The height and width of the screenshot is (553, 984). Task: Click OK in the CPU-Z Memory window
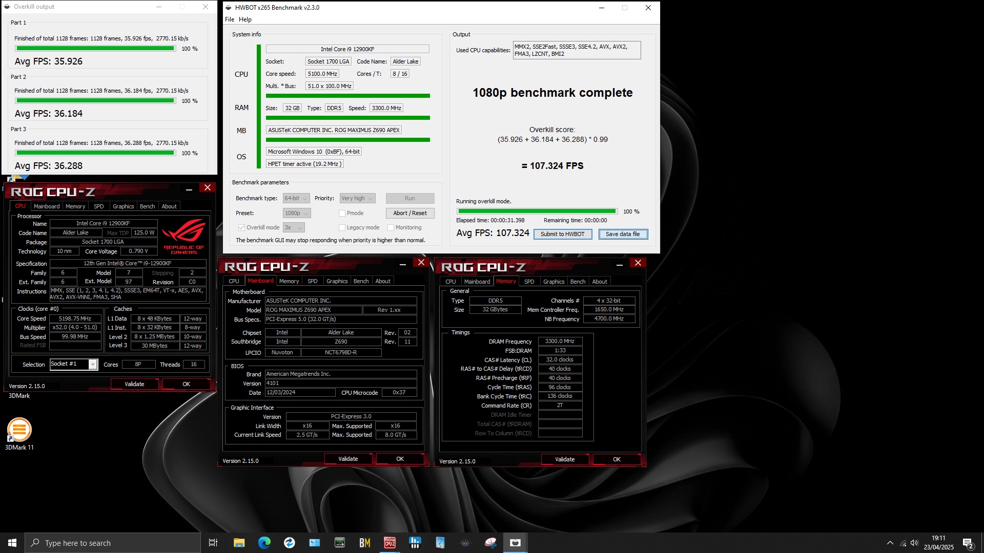(x=617, y=460)
